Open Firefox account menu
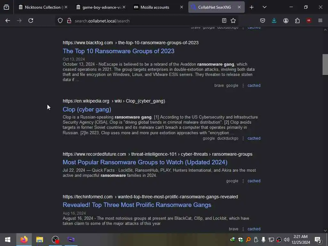This screenshot has width=328, height=246. coord(286,21)
